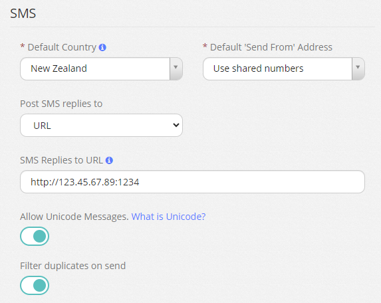Click into the SMS Replies to URL text field
Image resolution: width=381 pixels, height=303 pixels.
pyautogui.click(x=192, y=182)
